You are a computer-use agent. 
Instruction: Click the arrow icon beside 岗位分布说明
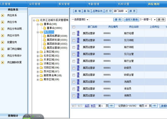click(2, 29)
